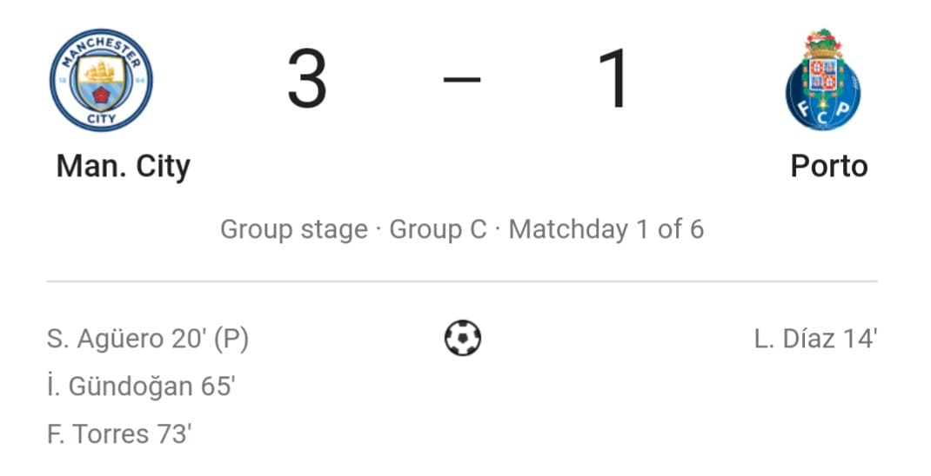Screen dimensions: 931x476
Task: Open the Porto team name
Action: [829, 166]
